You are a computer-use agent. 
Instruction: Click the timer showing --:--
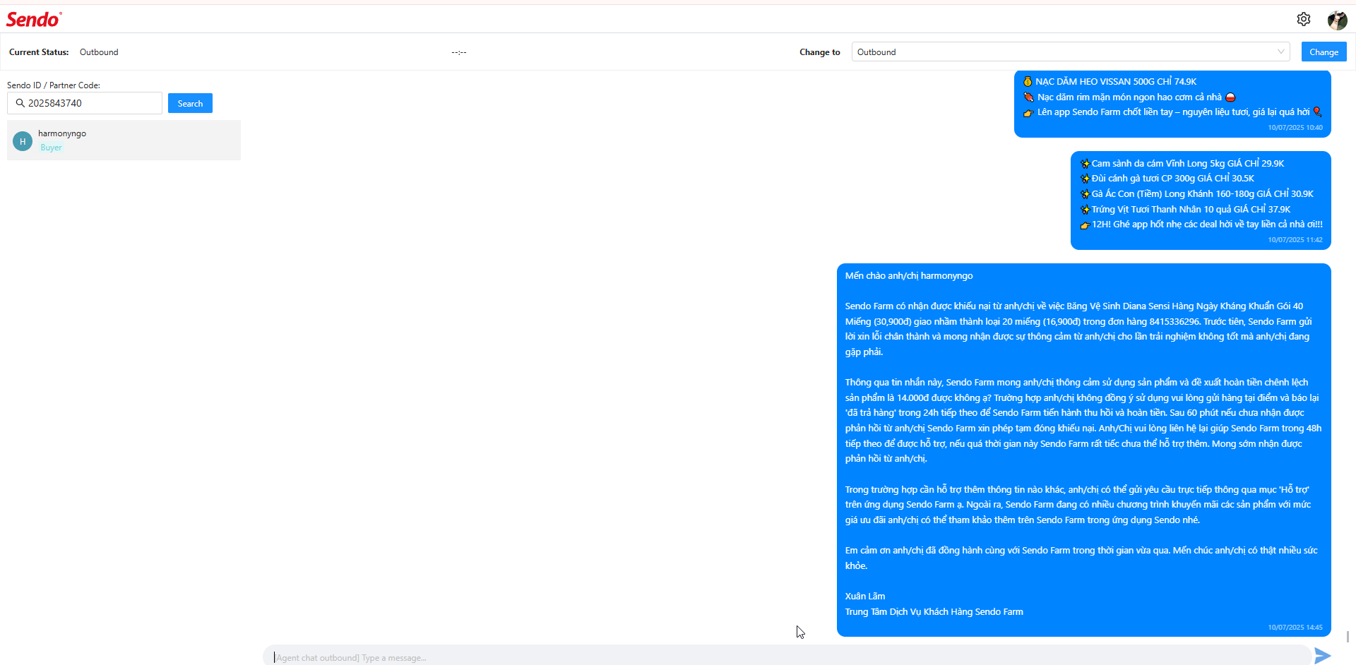tap(459, 52)
